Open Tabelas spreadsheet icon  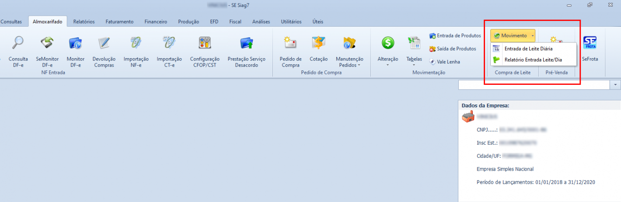414,43
